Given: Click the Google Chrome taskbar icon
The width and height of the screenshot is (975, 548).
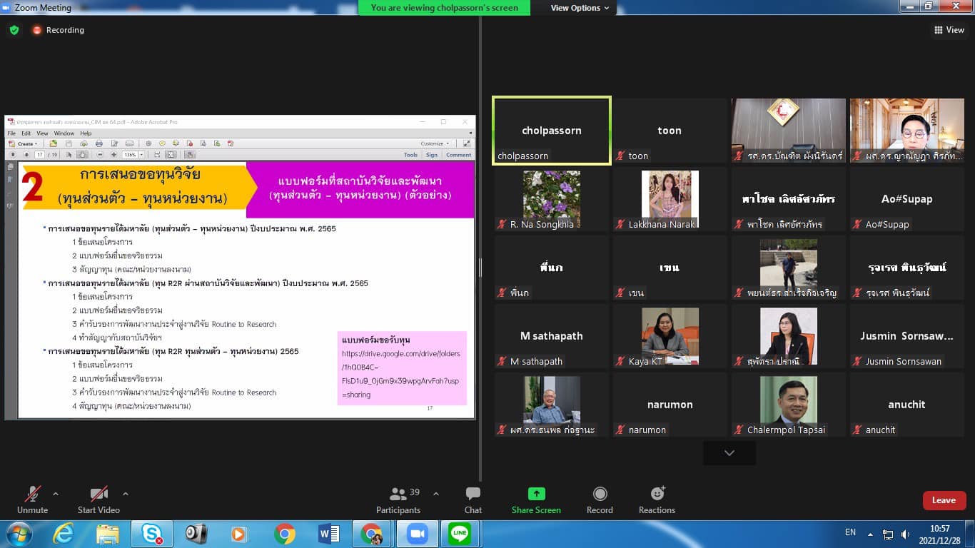Looking at the screenshot, I should 284,534.
